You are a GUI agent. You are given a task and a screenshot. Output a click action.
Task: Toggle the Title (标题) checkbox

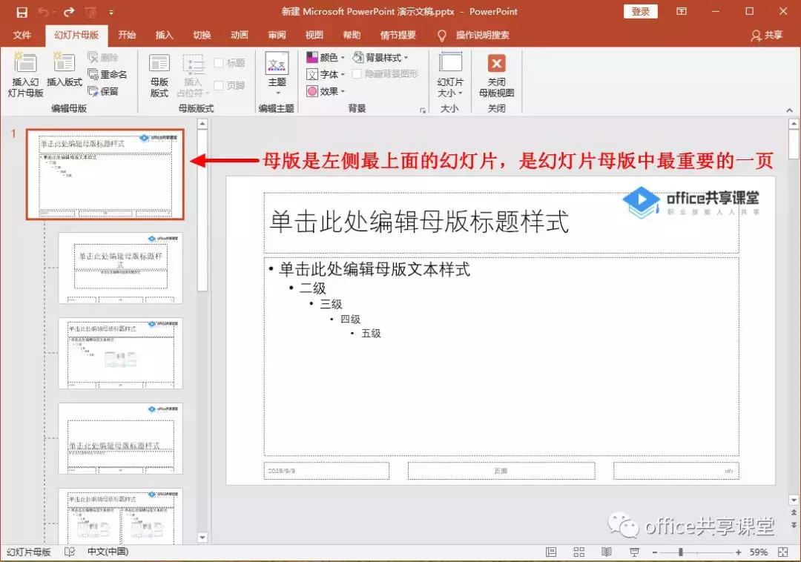pyautogui.click(x=229, y=63)
